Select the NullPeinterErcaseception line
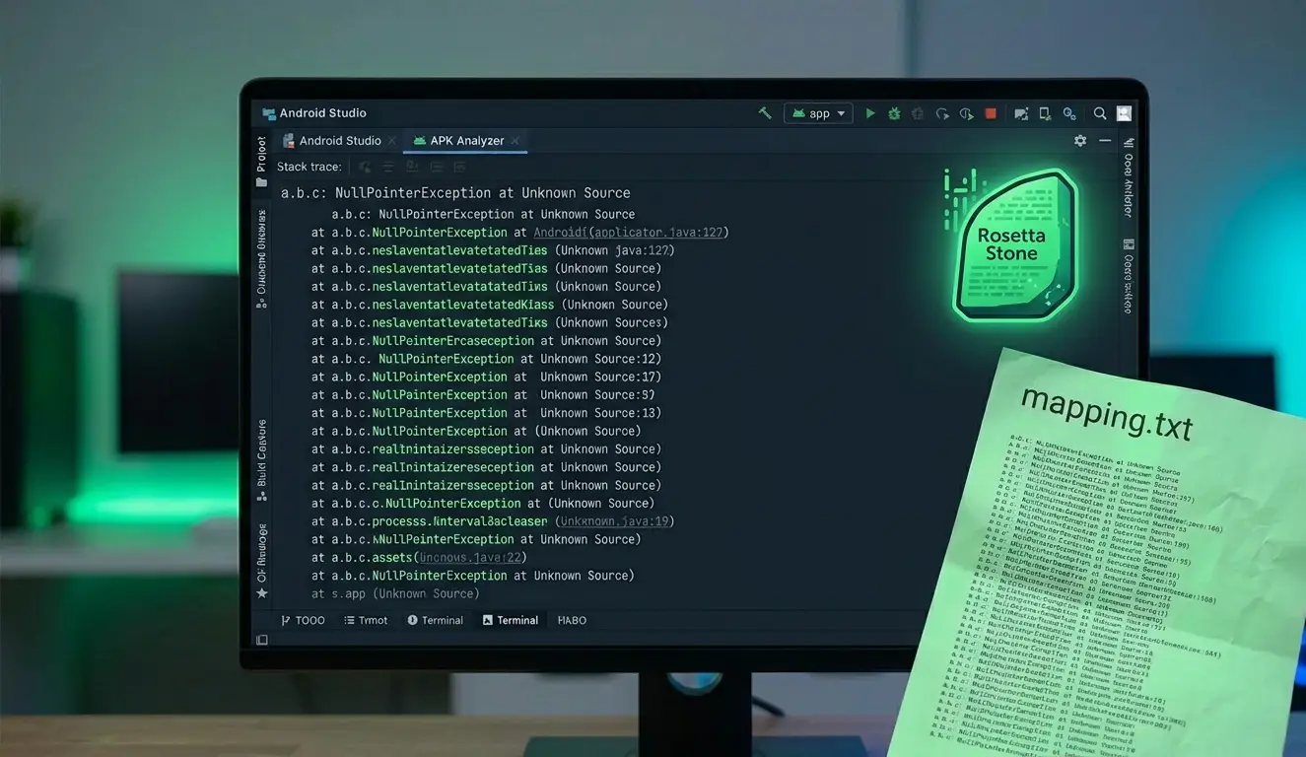Viewport: 1306px width, 757px height. click(487, 341)
